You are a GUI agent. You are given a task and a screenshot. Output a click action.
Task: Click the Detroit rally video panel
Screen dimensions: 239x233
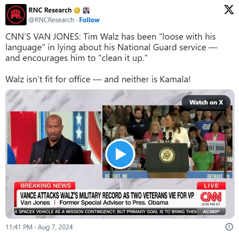point(167,141)
